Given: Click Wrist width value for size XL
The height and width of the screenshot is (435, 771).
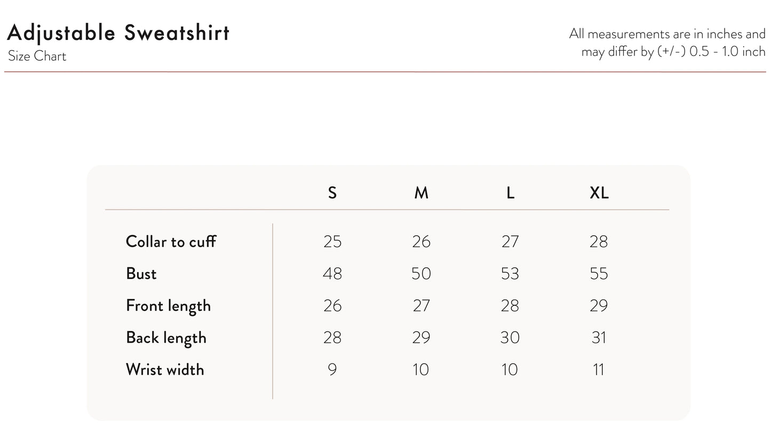Looking at the screenshot, I should 599,370.
